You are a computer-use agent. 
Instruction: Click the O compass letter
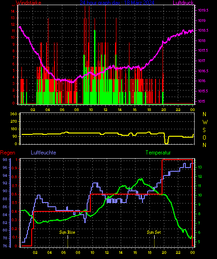click(204, 137)
